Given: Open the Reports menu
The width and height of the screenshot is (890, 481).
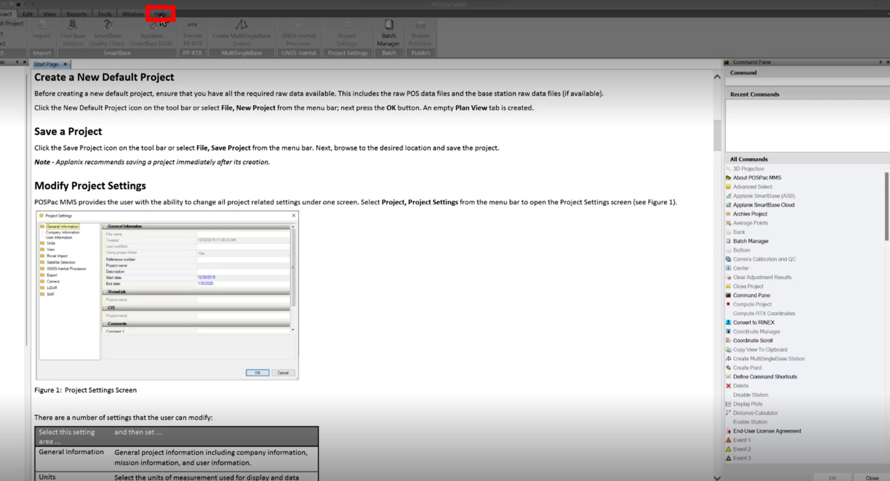Looking at the screenshot, I should (76, 14).
